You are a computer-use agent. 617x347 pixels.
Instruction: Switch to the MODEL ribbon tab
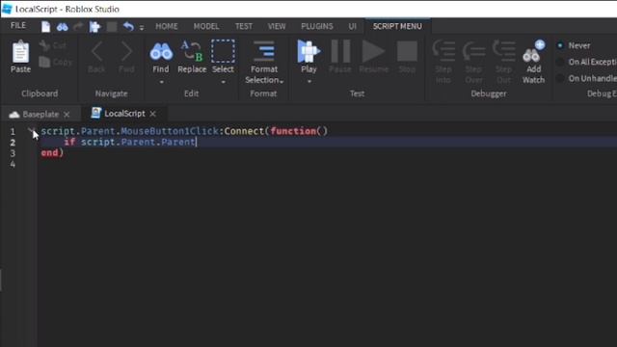tap(206, 26)
